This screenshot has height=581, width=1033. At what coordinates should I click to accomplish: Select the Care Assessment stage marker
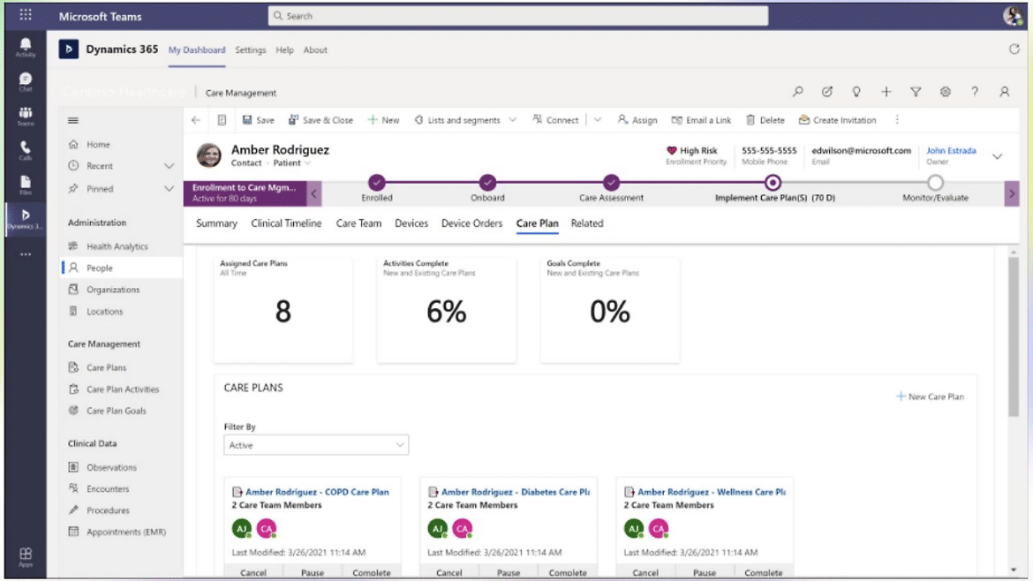611,183
